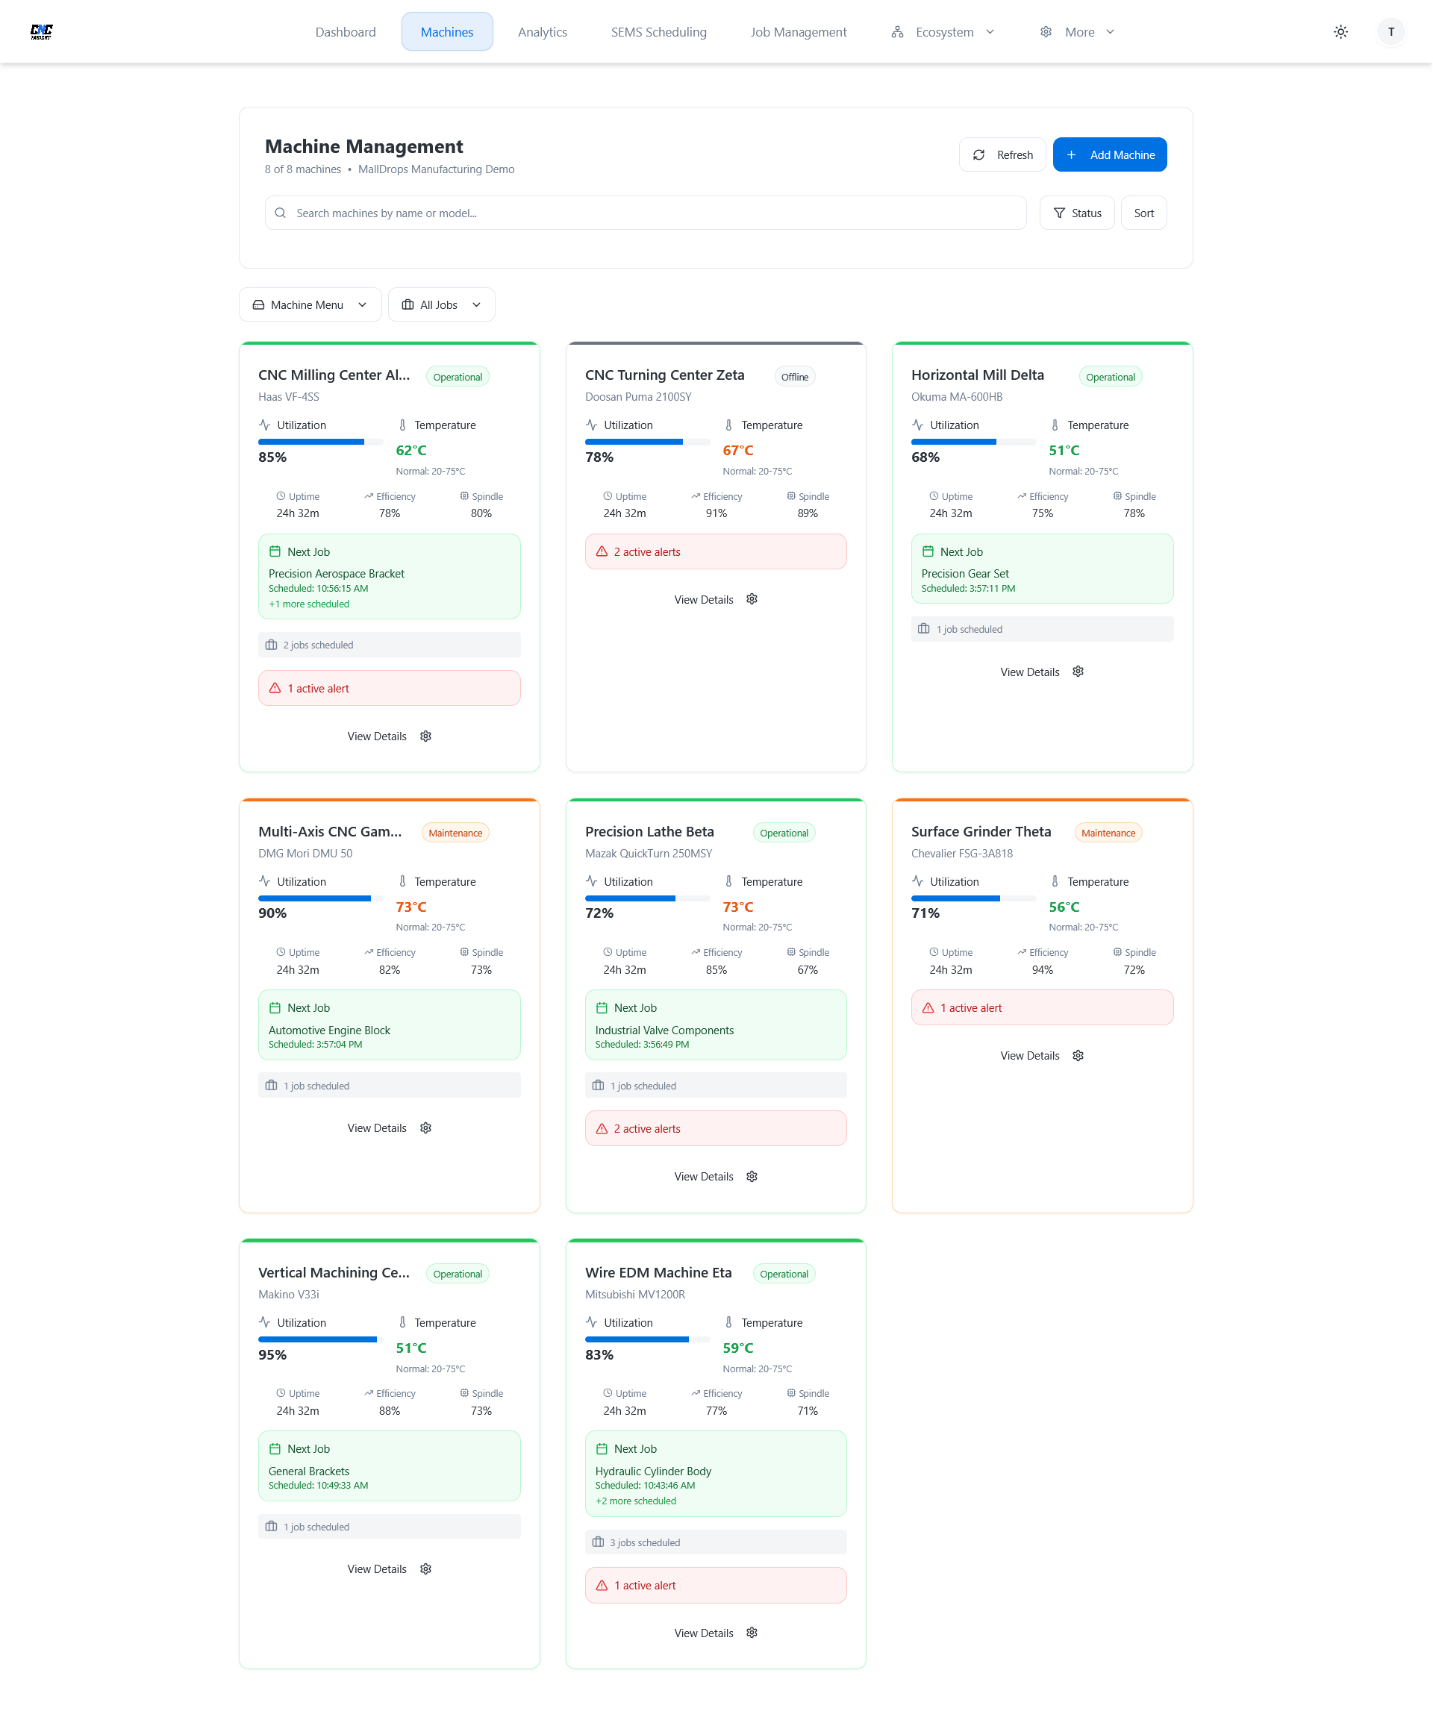Focus the machine search input field
1433x1714 pixels.
click(645, 213)
